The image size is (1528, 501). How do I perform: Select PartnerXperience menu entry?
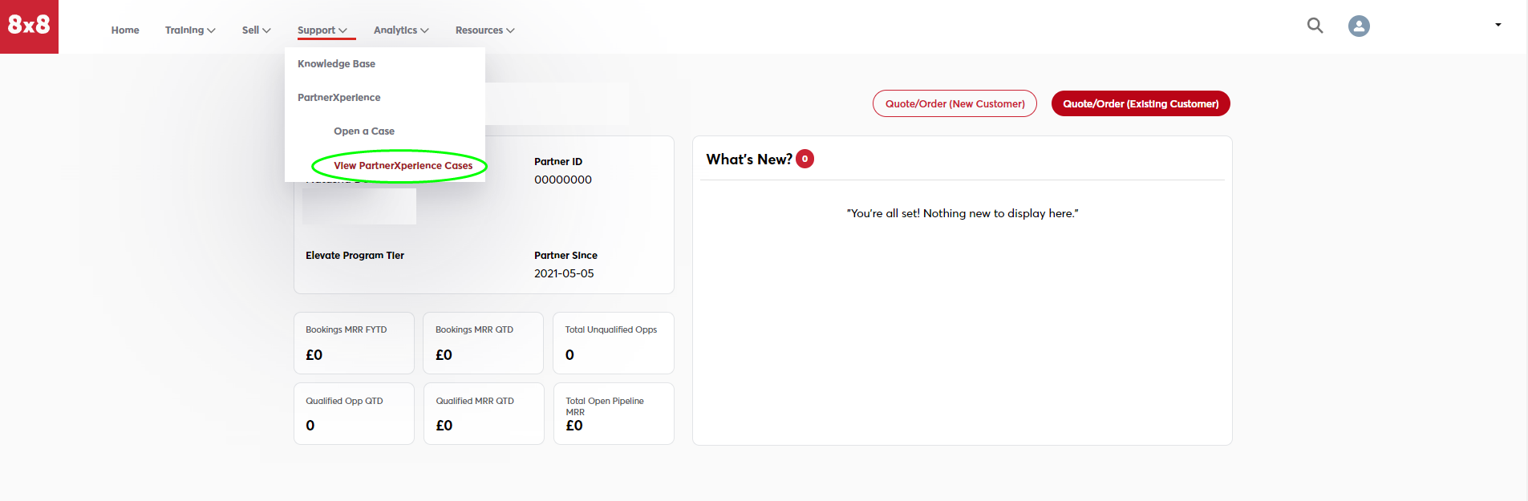(338, 98)
